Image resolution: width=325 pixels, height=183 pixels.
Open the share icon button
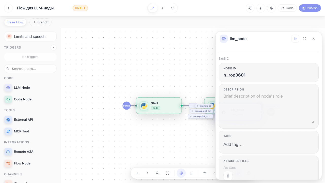pyautogui.click(x=250, y=8)
